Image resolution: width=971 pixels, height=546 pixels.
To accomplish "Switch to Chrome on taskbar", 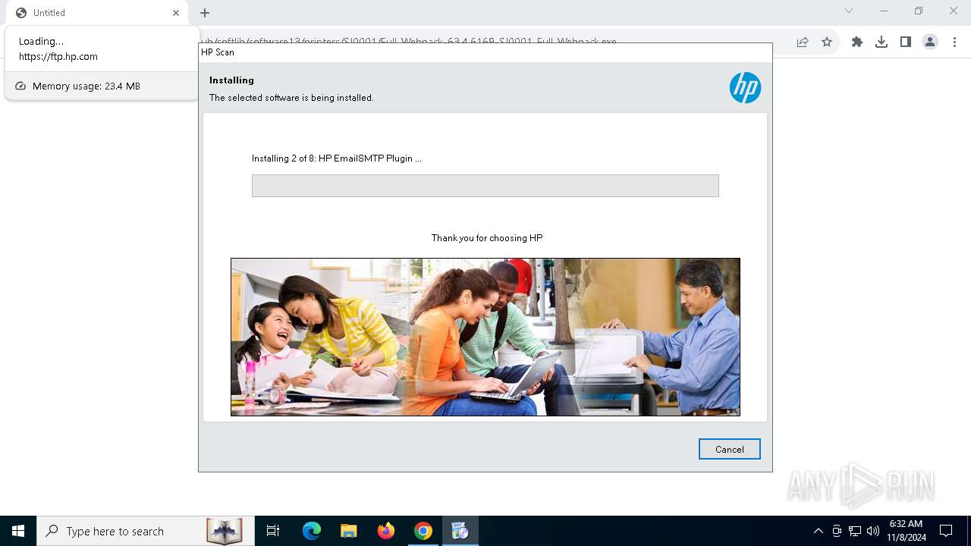I will (423, 531).
